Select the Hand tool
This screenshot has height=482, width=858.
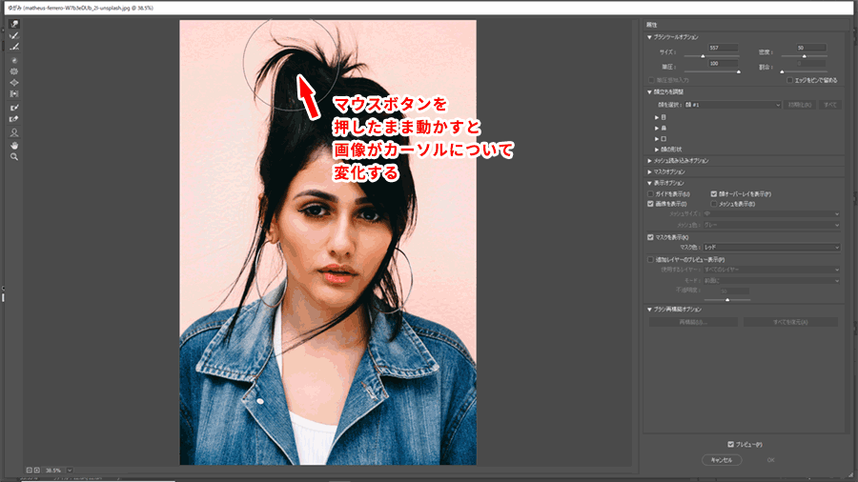tap(14, 146)
